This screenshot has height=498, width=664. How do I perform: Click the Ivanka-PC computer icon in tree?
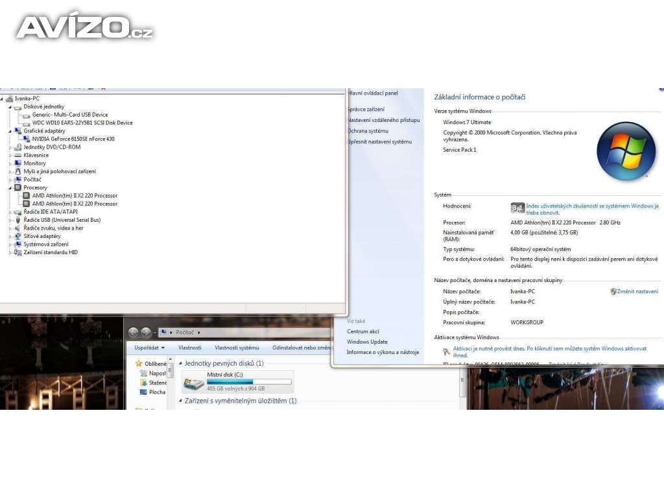tap(9, 99)
